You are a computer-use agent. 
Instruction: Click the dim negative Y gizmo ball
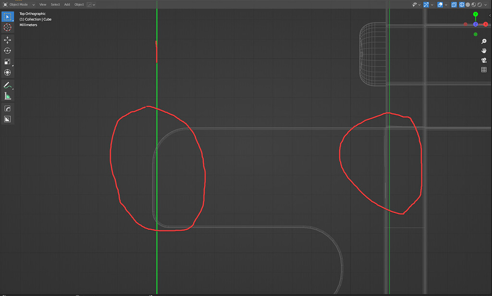click(475, 34)
